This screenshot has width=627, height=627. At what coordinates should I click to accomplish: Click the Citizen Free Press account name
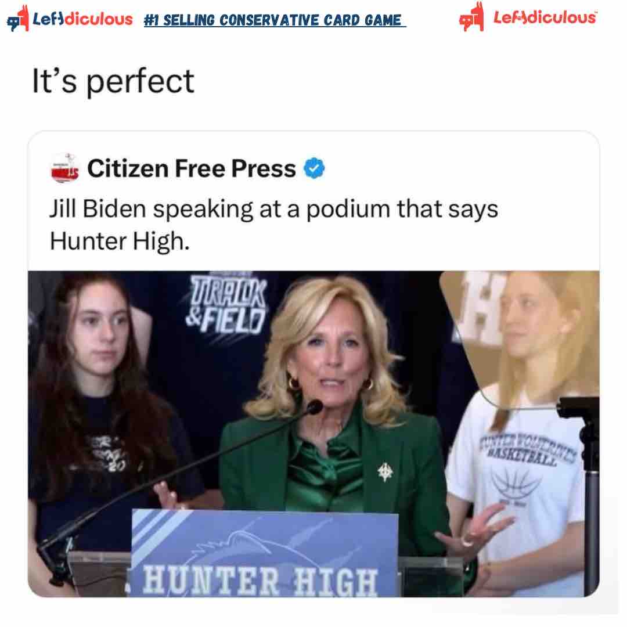click(192, 168)
